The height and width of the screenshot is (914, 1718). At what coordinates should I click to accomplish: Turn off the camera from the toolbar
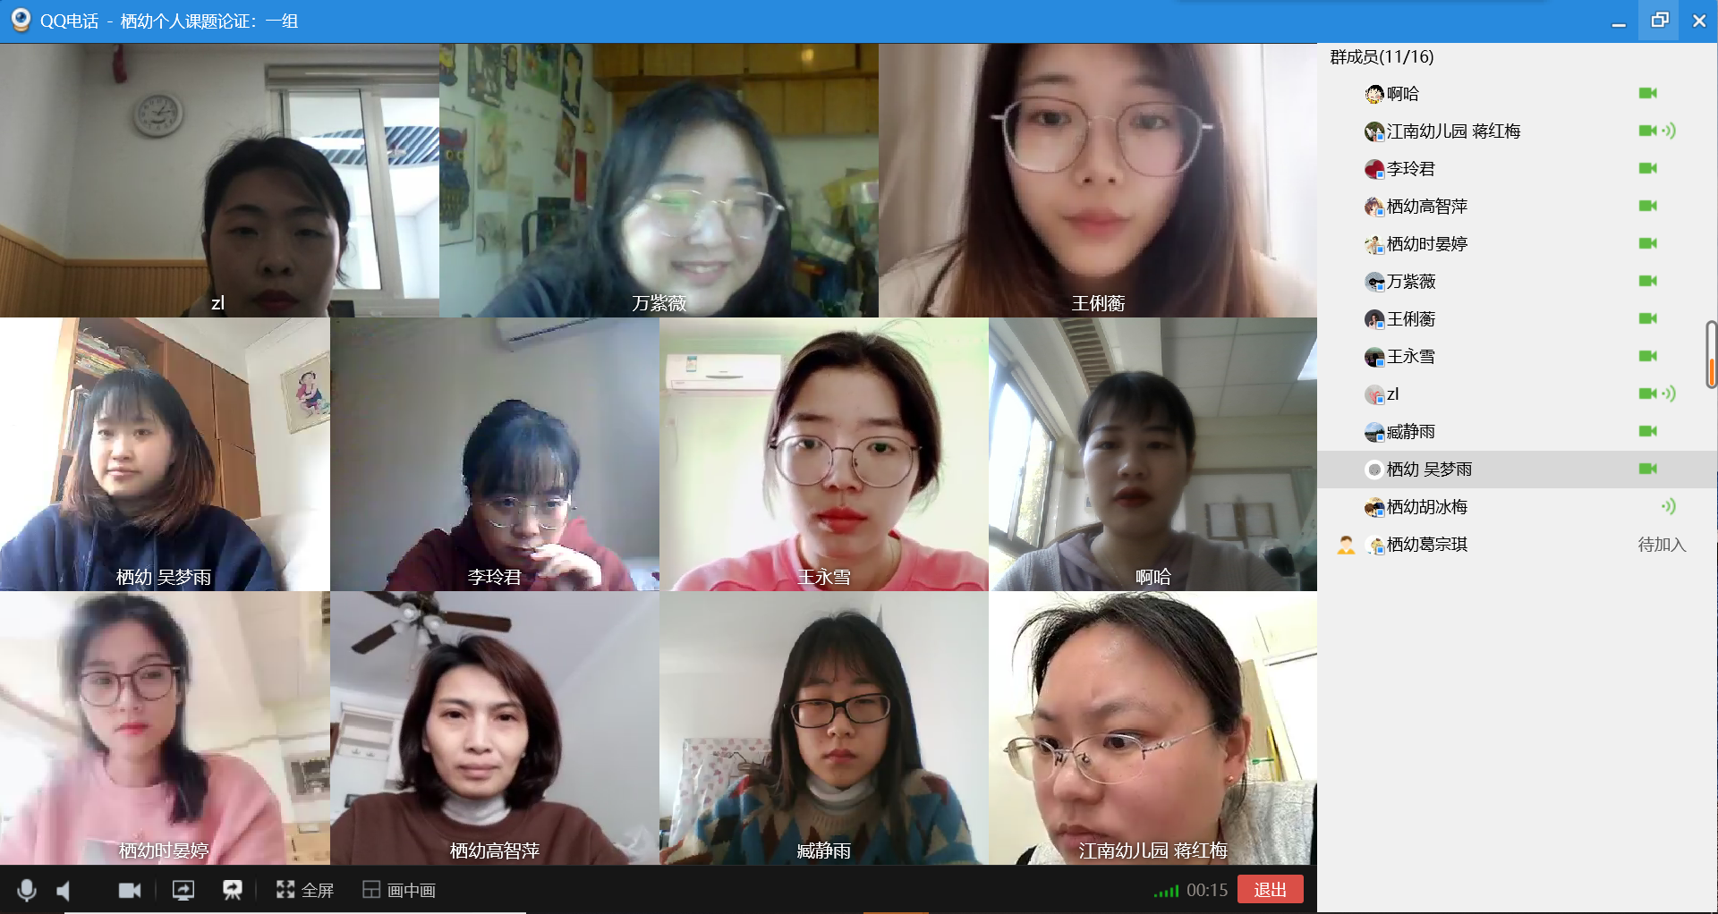click(130, 890)
